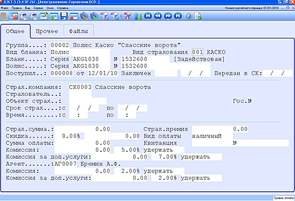
Task: Click the Время end time field
Action: [x=127, y=115]
